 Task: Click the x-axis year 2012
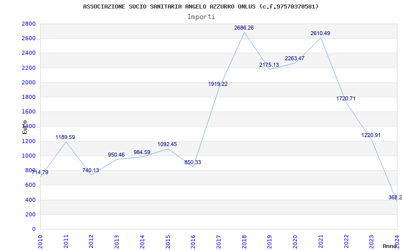(91, 242)
